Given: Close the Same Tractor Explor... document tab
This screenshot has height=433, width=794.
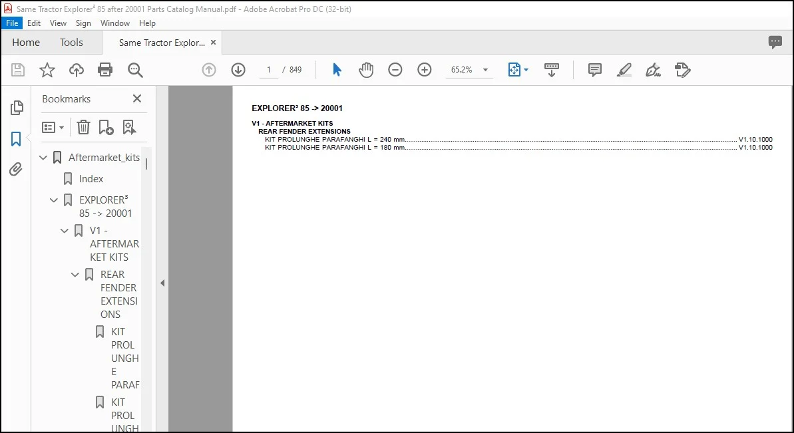Looking at the screenshot, I should pos(213,43).
